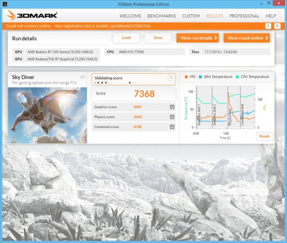
Task: Click the GPU Temperature legend swatch
Action: [x=200, y=77]
